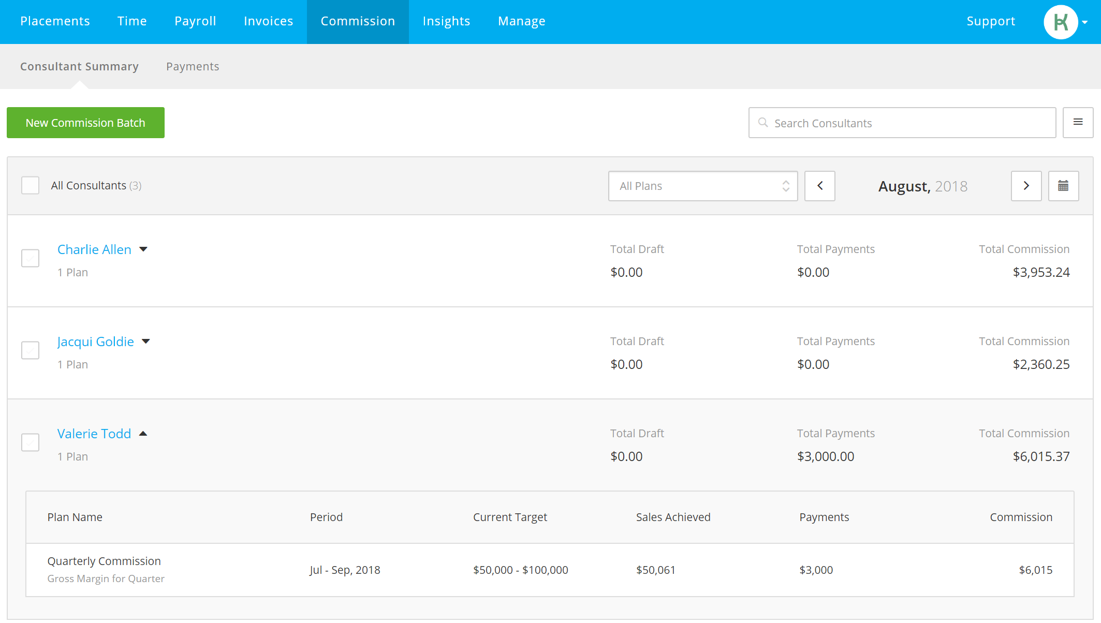Open the Charlie Allen consultant link
This screenshot has width=1101, height=623.
coord(94,249)
